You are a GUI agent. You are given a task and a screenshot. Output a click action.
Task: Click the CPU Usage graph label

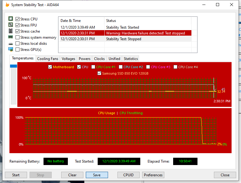point(107,113)
